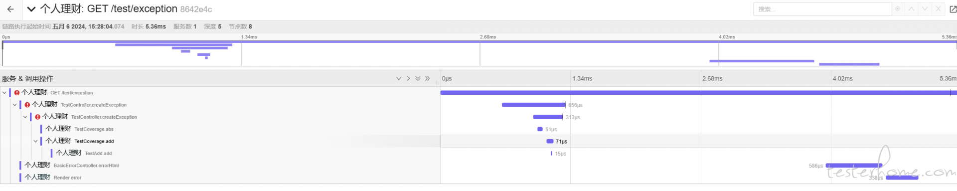This screenshot has height=191, width=957.
Task: Expand one level with single down chevron
Action: pos(399,79)
